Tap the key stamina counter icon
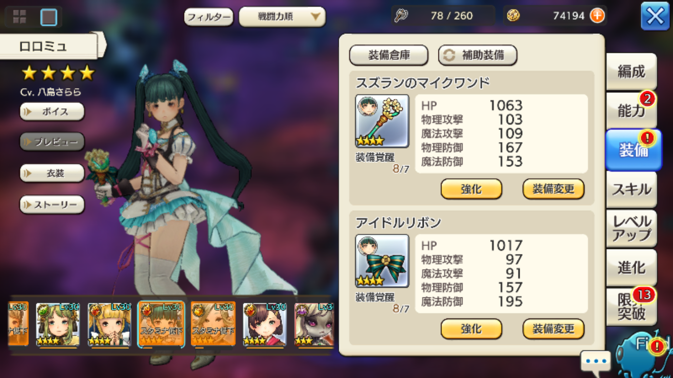Screen dimensions: 673x378 [402, 16]
